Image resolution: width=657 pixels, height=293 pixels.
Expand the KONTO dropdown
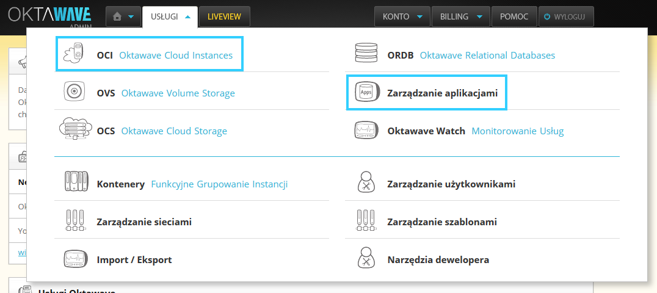pyautogui.click(x=402, y=16)
